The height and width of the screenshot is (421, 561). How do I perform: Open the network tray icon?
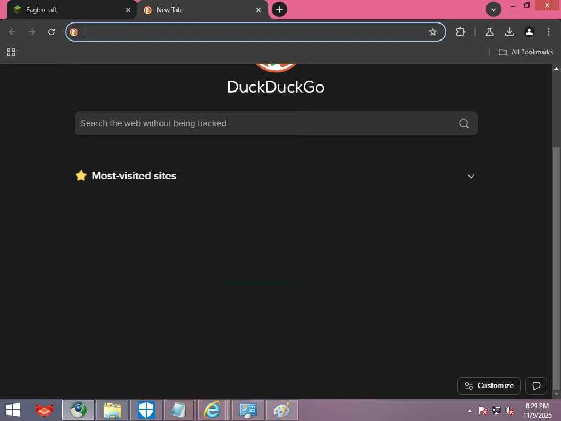[496, 411]
